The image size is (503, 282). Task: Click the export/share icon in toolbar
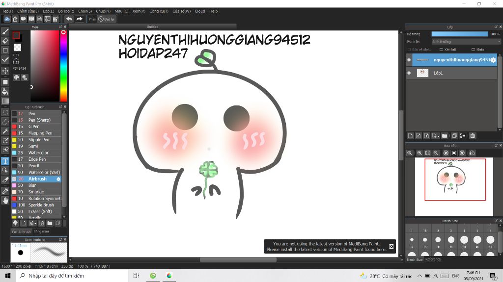click(15, 19)
